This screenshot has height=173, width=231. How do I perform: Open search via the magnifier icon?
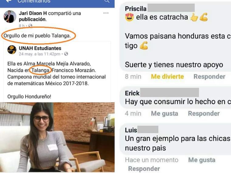coord(107,1)
